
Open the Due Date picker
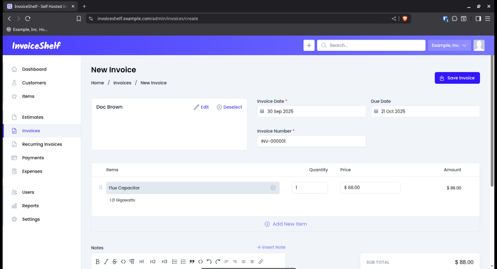tap(425, 111)
